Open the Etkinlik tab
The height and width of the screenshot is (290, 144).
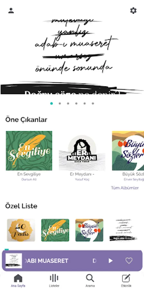click(x=126, y=281)
